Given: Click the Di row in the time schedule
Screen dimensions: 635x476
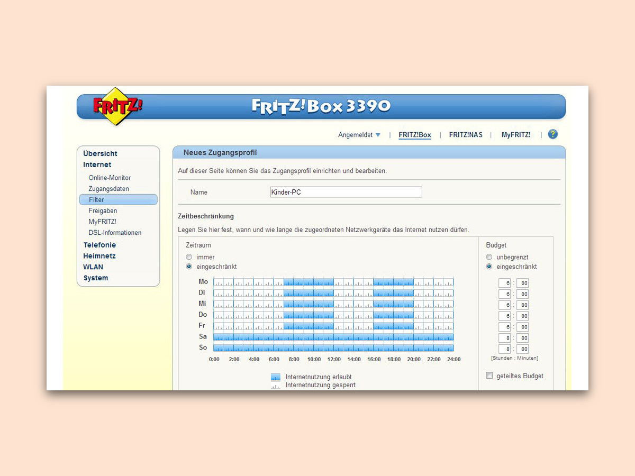Looking at the screenshot, I should pyautogui.click(x=333, y=293).
